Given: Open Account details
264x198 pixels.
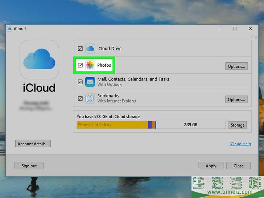Looking at the screenshot, I should pyautogui.click(x=33, y=144).
